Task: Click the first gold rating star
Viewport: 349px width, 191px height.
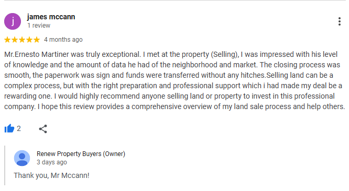Action: click(x=7, y=40)
